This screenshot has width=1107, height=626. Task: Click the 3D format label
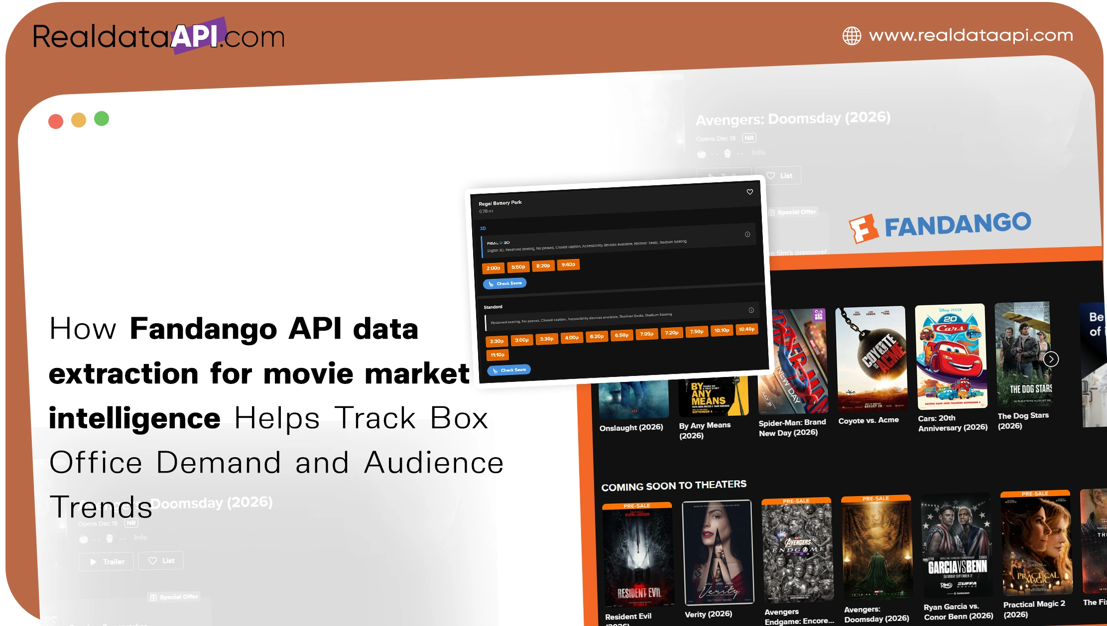tap(483, 229)
